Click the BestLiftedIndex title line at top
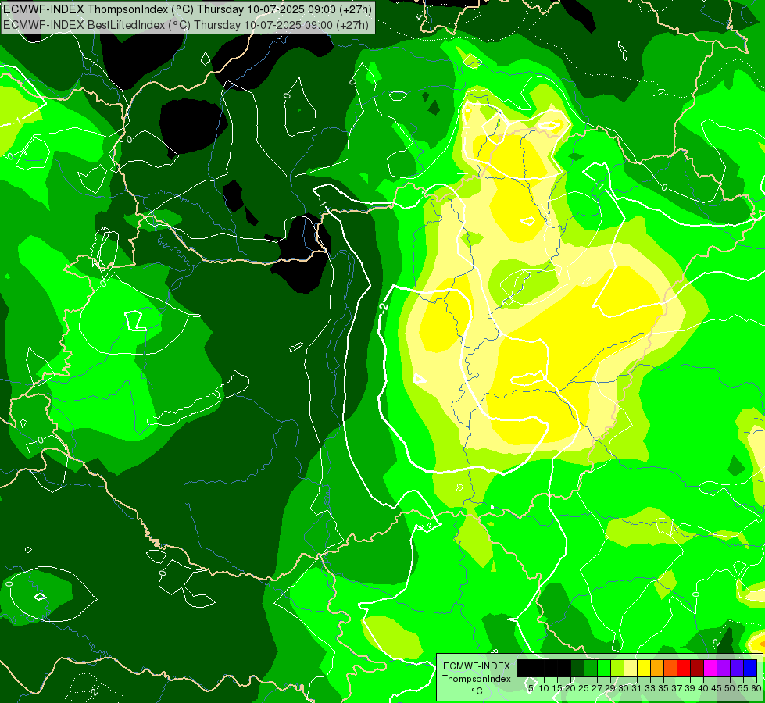This screenshot has height=703, width=765. tap(185, 25)
